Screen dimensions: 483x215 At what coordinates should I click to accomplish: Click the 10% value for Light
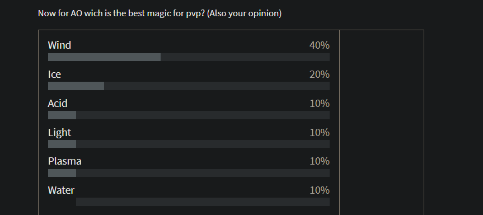(x=320, y=132)
